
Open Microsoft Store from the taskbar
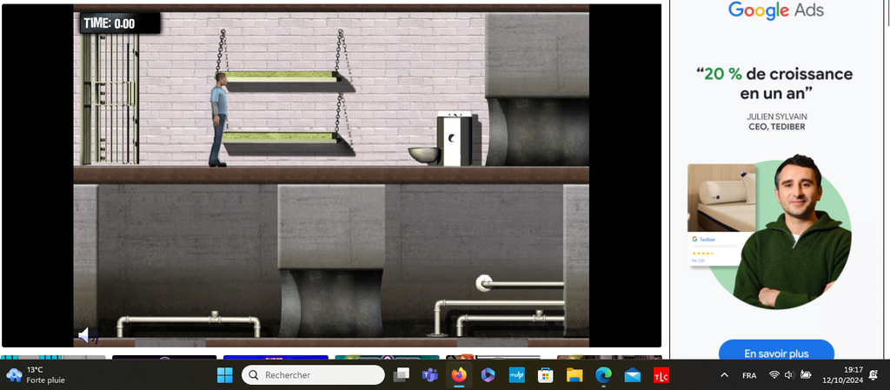tap(546, 375)
